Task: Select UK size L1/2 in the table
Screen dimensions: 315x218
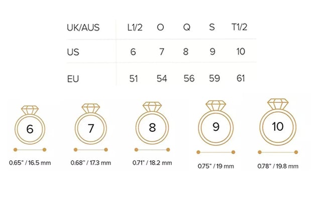Action: pyautogui.click(x=135, y=27)
